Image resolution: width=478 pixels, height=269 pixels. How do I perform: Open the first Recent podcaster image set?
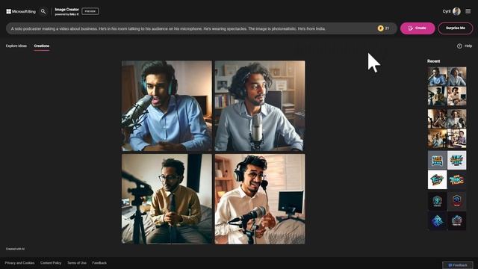(447, 87)
